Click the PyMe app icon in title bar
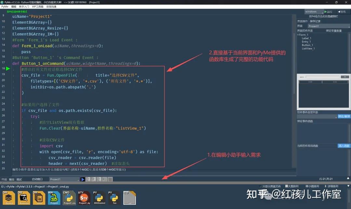 click(2, 2)
